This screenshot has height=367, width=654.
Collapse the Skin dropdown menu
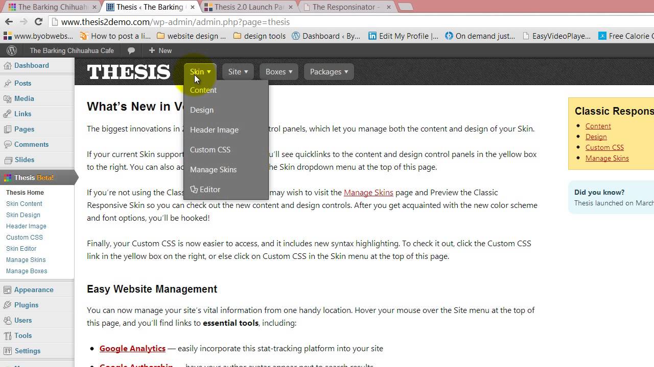pos(200,71)
